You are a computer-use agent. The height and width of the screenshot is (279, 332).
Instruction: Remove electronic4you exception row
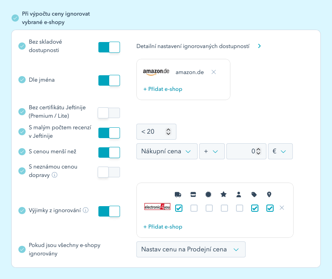[x=282, y=208]
